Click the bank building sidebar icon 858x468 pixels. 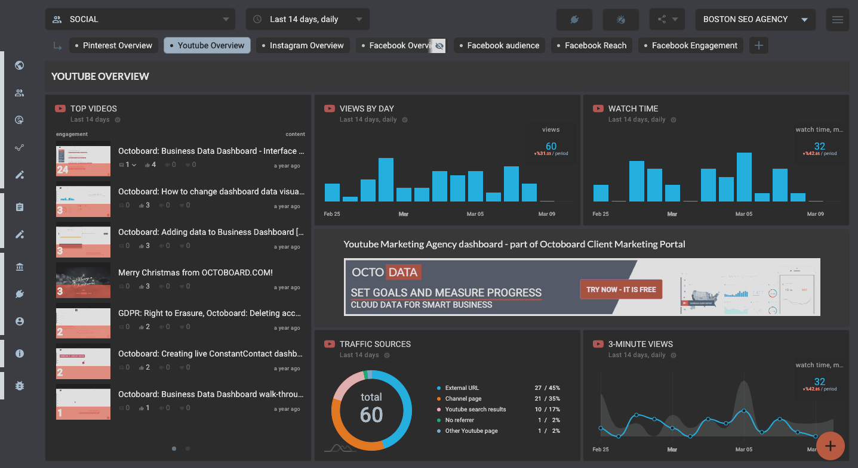click(x=19, y=266)
